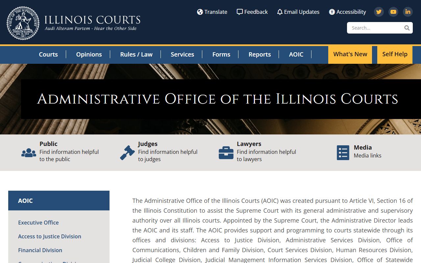This screenshot has width=421, height=263.
Task: Click the globe icon beside Translate
Action: [x=200, y=12]
